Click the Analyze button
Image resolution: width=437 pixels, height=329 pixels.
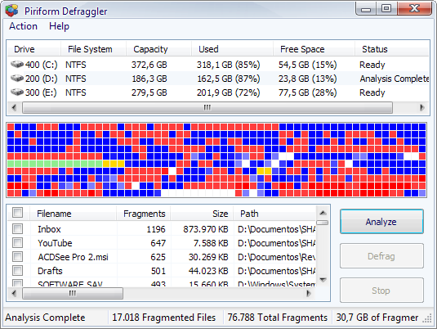(x=381, y=222)
